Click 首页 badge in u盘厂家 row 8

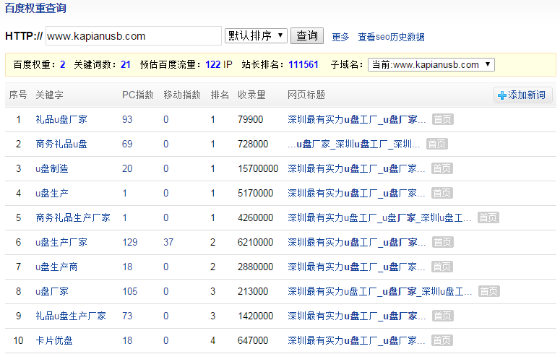coord(489,291)
